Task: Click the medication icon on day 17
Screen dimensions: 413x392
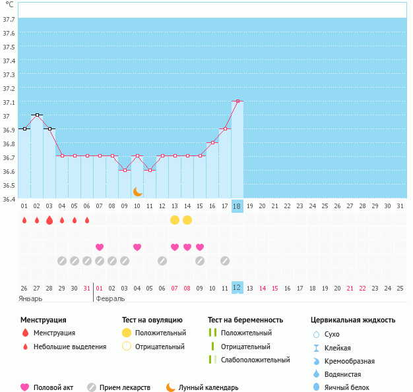Action: pyautogui.click(x=225, y=261)
